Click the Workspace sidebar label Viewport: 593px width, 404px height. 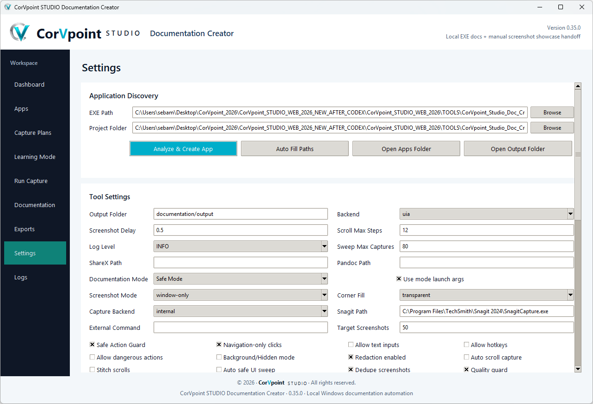tap(24, 63)
